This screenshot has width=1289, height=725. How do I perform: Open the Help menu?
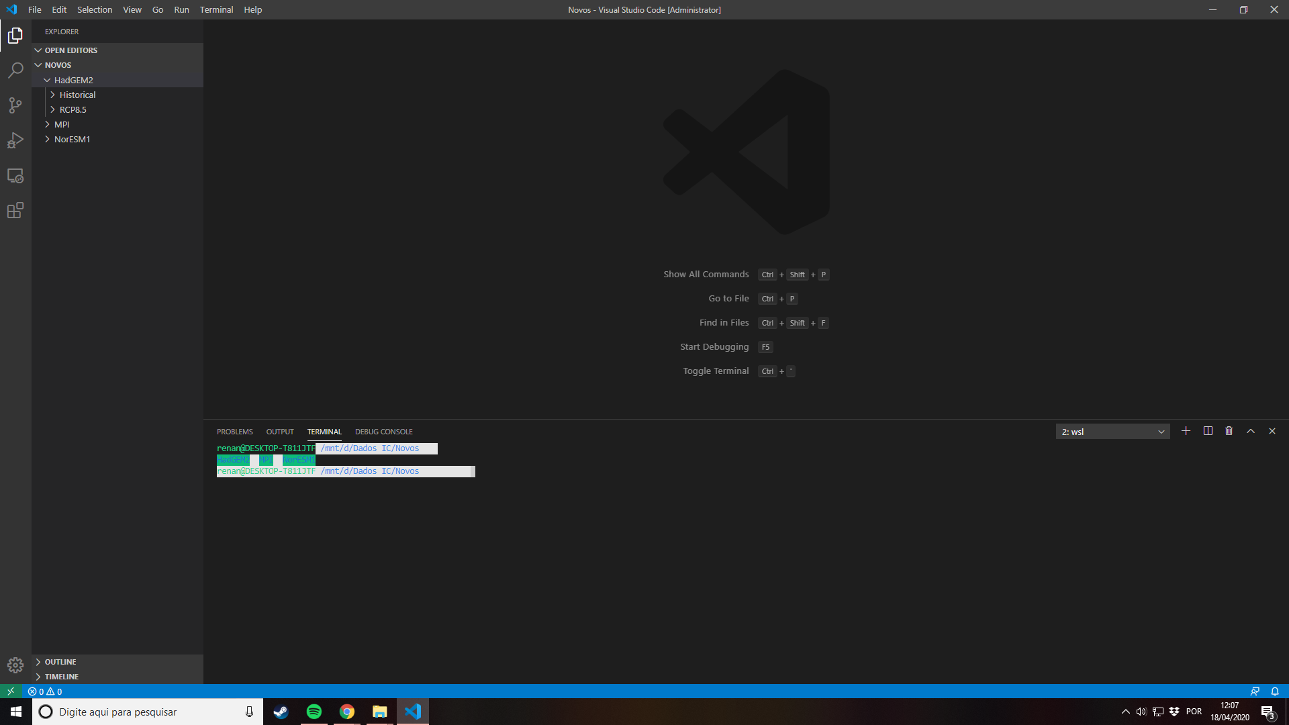[252, 9]
